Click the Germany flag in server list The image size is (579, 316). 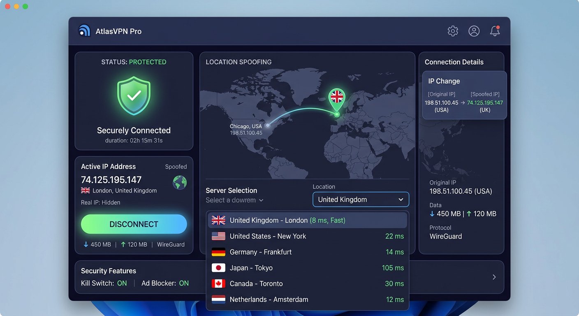pos(218,252)
